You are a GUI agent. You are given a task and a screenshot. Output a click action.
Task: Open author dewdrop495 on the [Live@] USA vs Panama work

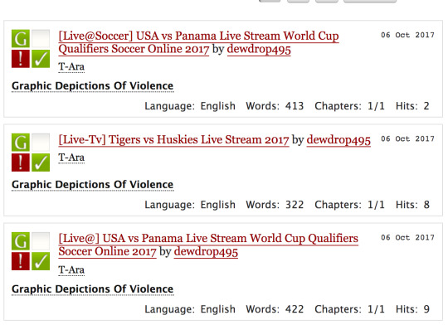click(x=206, y=252)
